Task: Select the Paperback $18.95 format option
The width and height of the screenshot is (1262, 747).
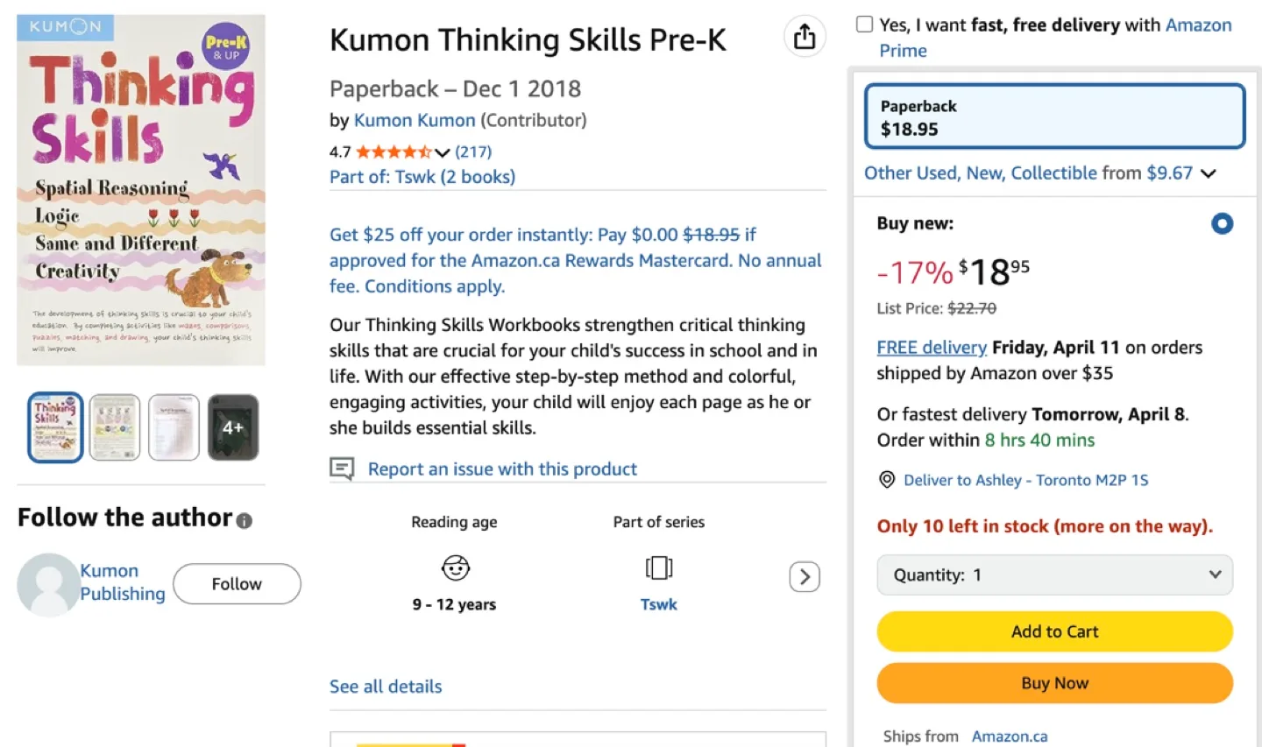Action: click(x=1054, y=116)
